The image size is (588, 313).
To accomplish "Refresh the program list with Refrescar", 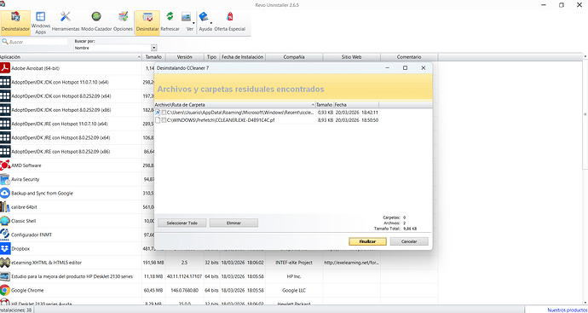I will click(170, 22).
